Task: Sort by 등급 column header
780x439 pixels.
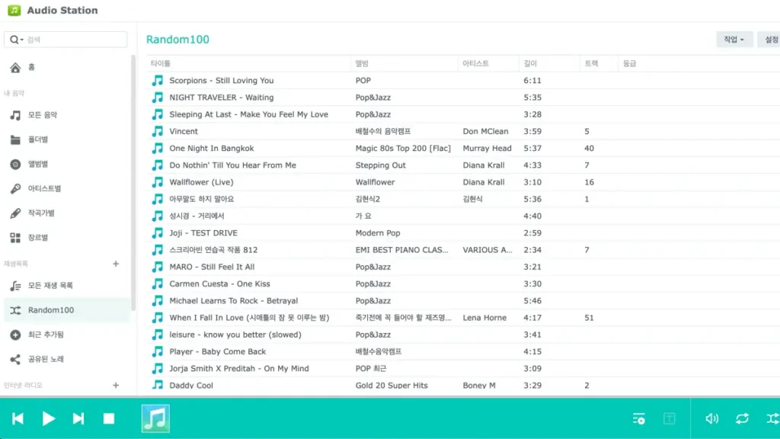Action: (x=630, y=63)
